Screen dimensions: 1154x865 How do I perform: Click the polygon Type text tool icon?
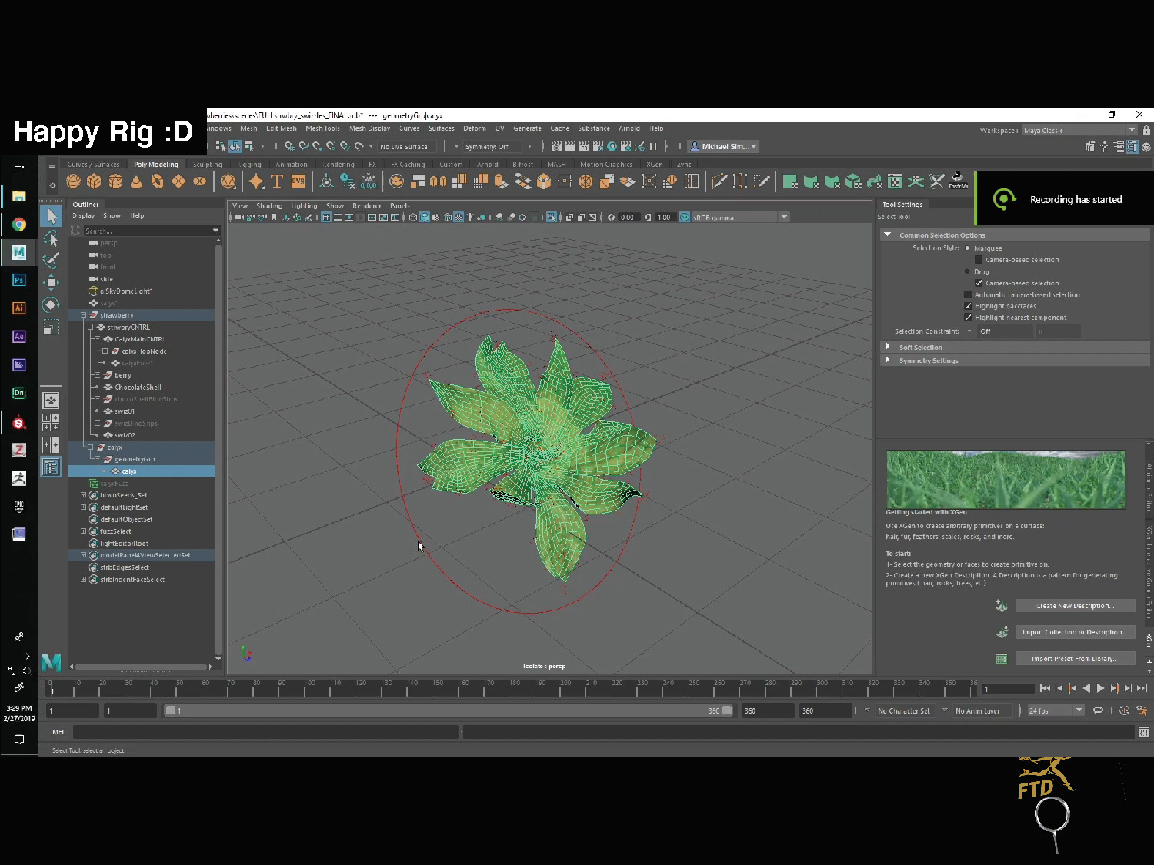(x=277, y=181)
